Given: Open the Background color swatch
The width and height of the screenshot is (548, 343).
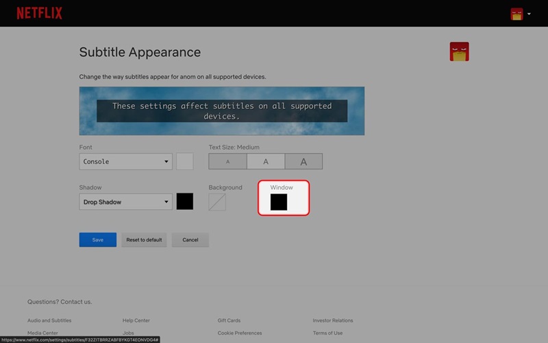Looking at the screenshot, I should pos(217,202).
